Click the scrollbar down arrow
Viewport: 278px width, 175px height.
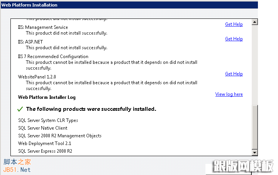coord(254,153)
